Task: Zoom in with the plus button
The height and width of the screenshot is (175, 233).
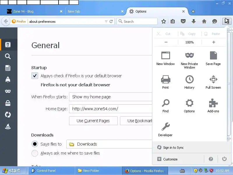Action: [214, 42]
